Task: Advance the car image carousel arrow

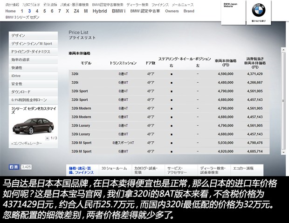Action: [x=45, y=138]
